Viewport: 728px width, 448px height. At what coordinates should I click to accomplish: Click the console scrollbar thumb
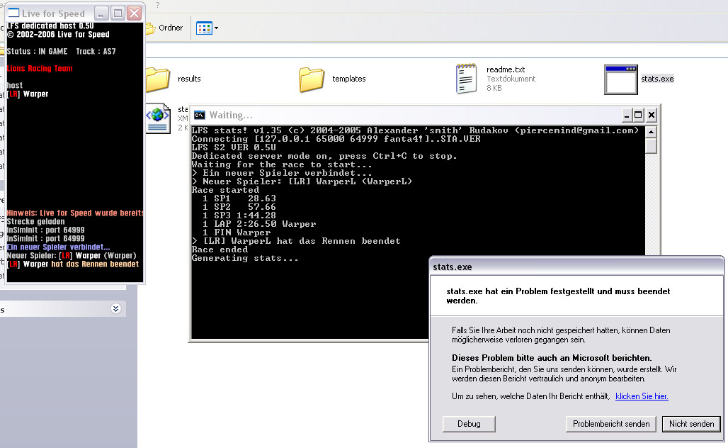pyautogui.click(x=651, y=145)
